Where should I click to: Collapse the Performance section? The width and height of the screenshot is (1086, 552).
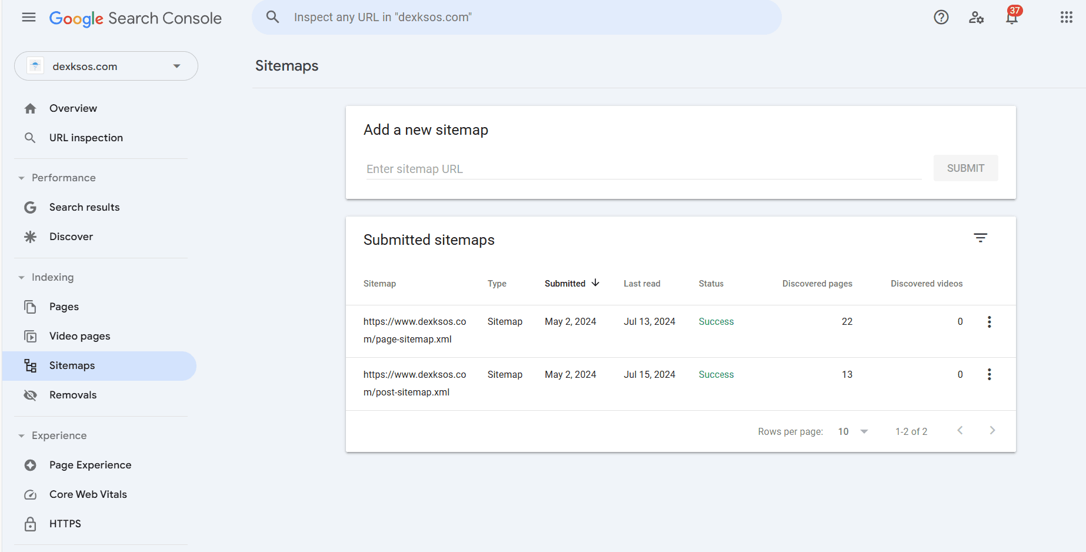[x=21, y=178]
